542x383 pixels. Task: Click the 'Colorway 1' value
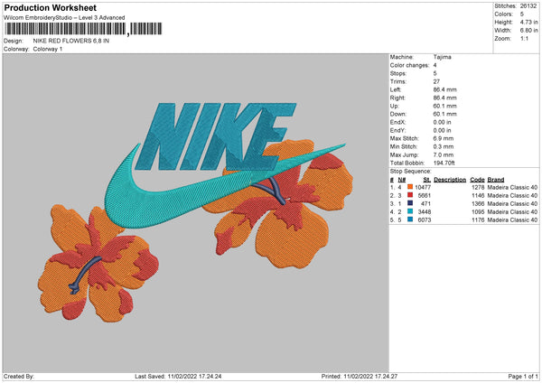click(x=48, y=49)
